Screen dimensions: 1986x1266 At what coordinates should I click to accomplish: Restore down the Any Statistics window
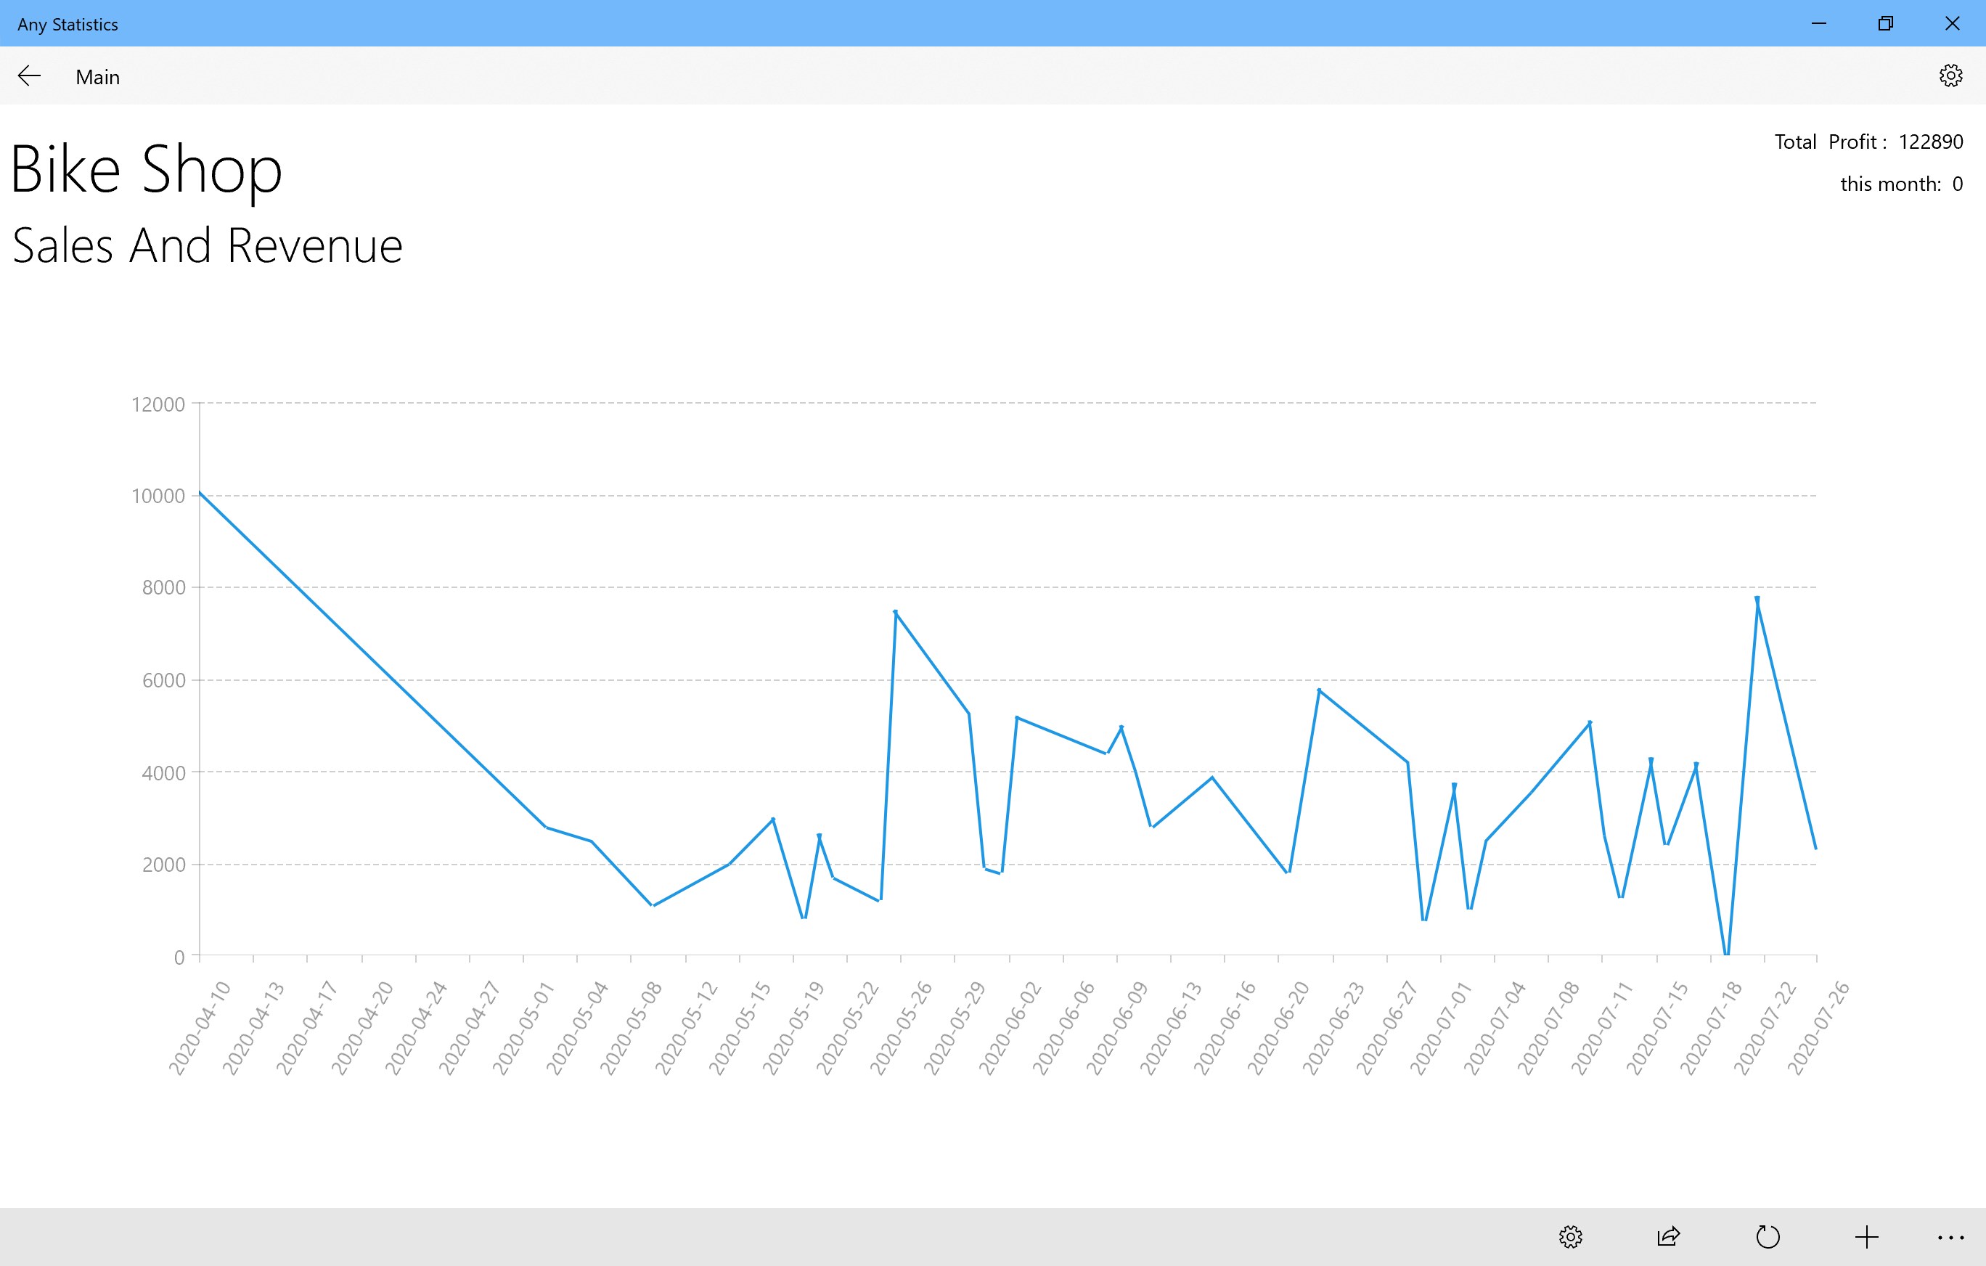1885,23
